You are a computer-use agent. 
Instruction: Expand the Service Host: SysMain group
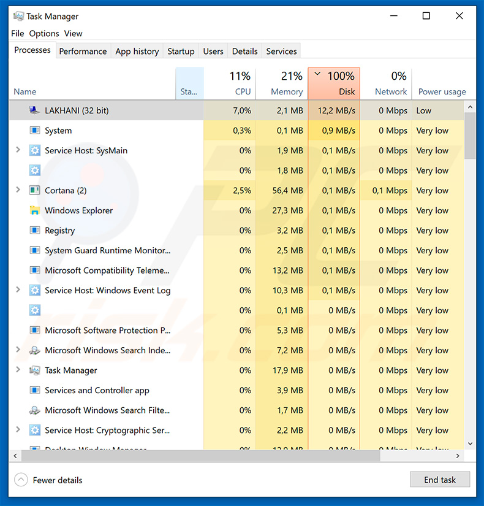tap(18, 150)
